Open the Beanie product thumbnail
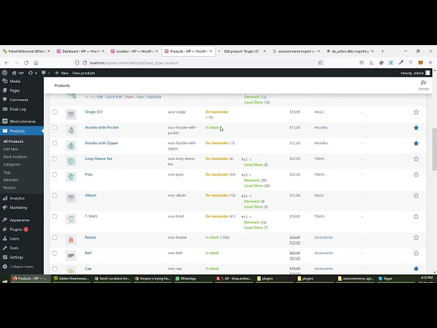Image resolution: width=437 pixels, height=328 pixels. [x=71, y=240]
